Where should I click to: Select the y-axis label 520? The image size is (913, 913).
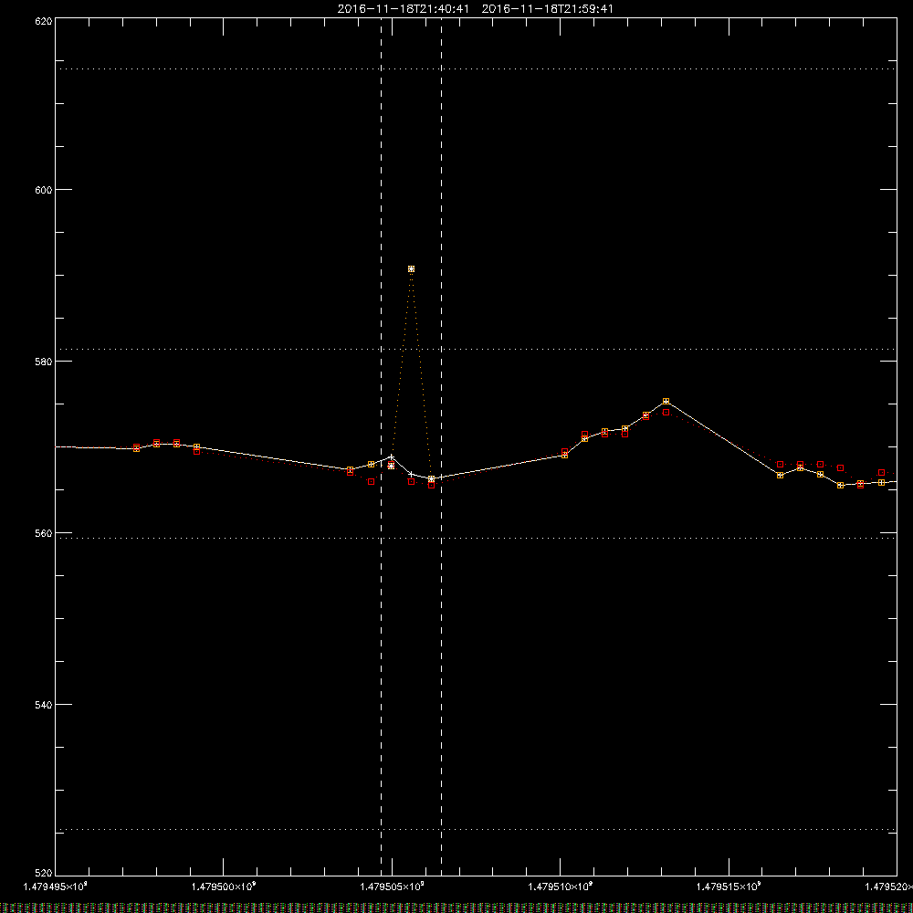tap(44, 873)
